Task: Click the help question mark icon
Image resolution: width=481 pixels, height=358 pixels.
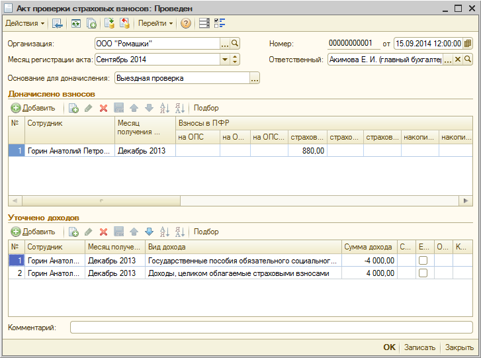Action: point(186,24)
